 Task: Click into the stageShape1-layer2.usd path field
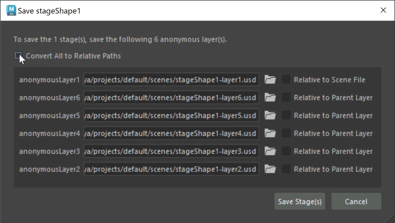(x=171, y=169)
